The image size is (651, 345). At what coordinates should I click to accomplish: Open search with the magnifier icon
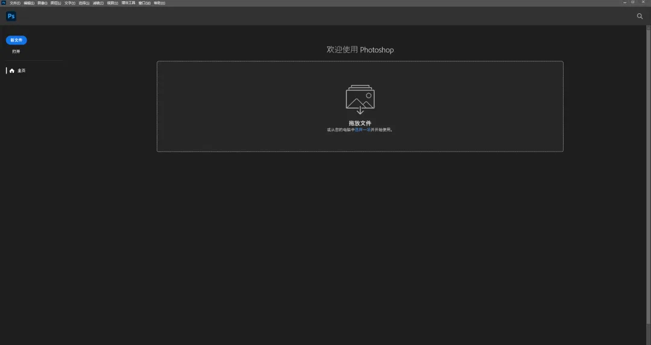click(x=640, y=16)
